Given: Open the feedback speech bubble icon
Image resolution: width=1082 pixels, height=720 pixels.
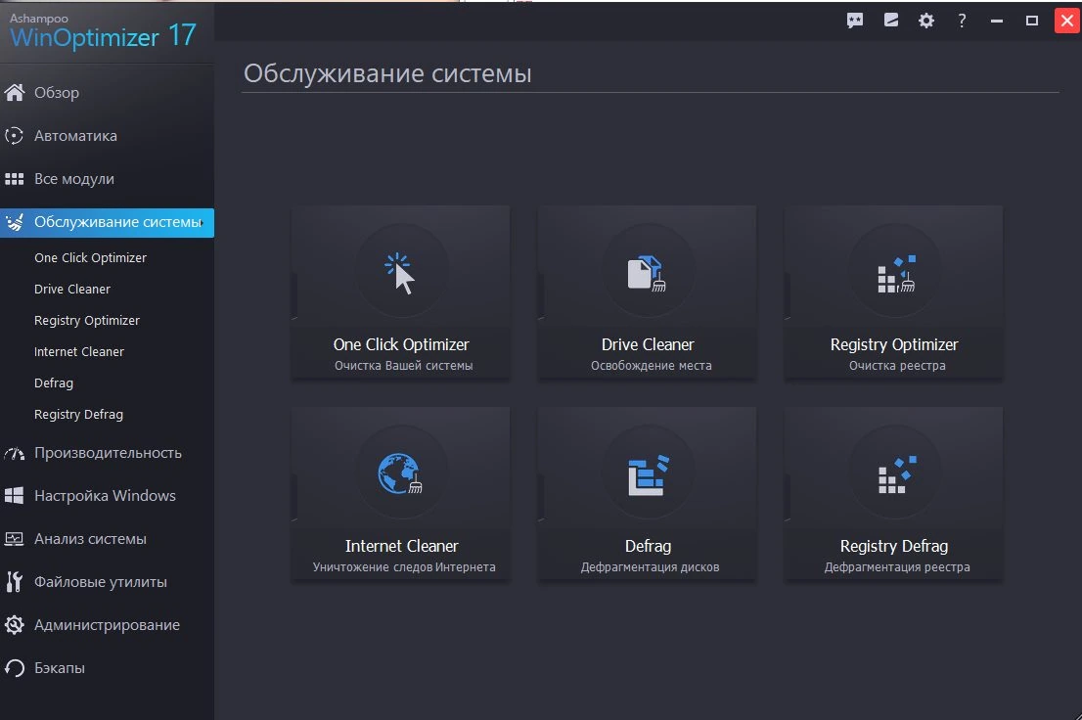Looking at the screenshot, I should point(855,21).
